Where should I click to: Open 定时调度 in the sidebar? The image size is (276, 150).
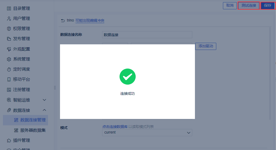pyautogui.click(x=22, y=69)
